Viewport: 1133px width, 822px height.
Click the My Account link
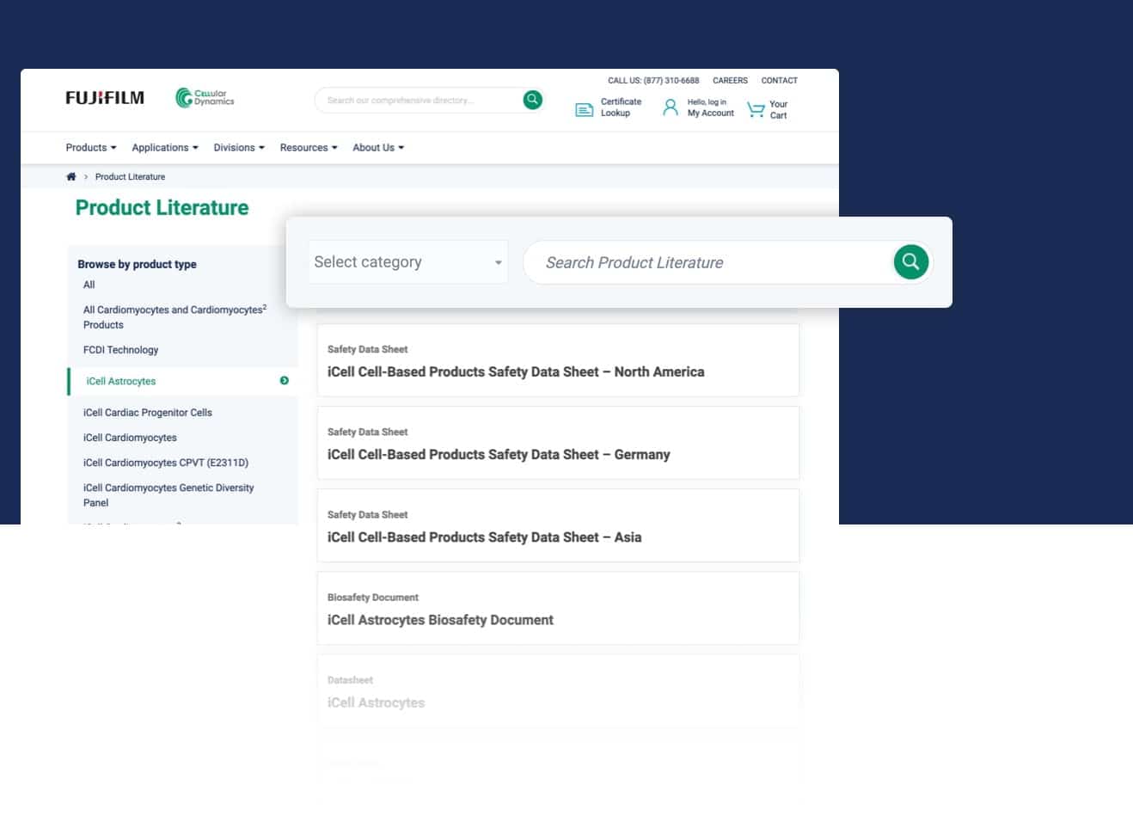click(x=710, y=107)
